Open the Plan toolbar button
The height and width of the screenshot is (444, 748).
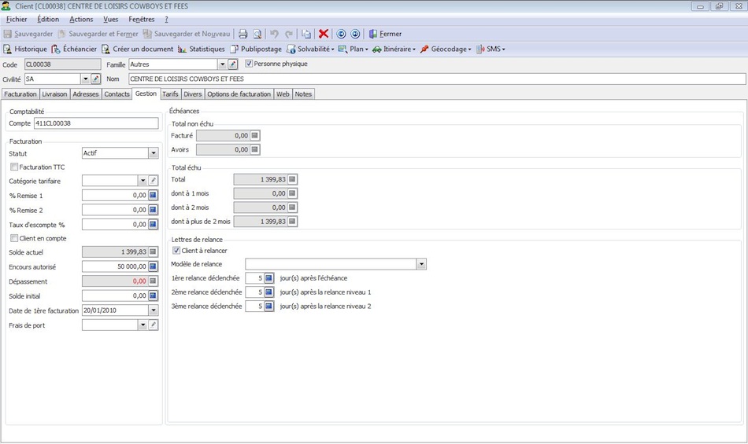point(353,49)
